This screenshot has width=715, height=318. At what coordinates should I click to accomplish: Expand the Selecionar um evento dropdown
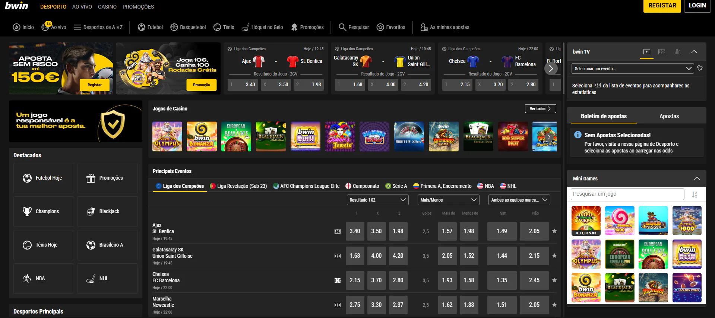(x=632, y=68)
